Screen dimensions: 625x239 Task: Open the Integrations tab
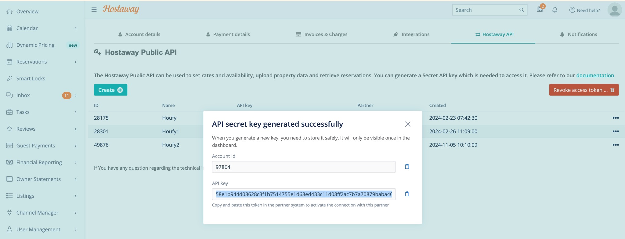pyautogui.click(x=411, y=34)
